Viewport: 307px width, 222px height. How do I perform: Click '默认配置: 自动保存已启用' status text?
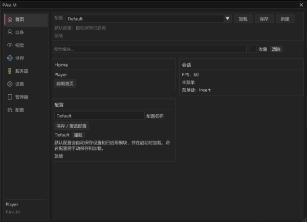tap(80, 28)
